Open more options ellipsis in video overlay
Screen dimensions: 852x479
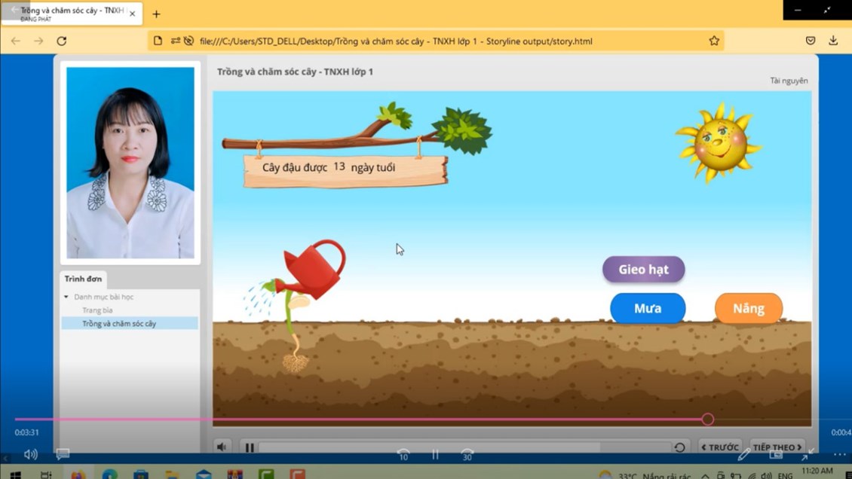pyautogui.click(x=838, y=454)
